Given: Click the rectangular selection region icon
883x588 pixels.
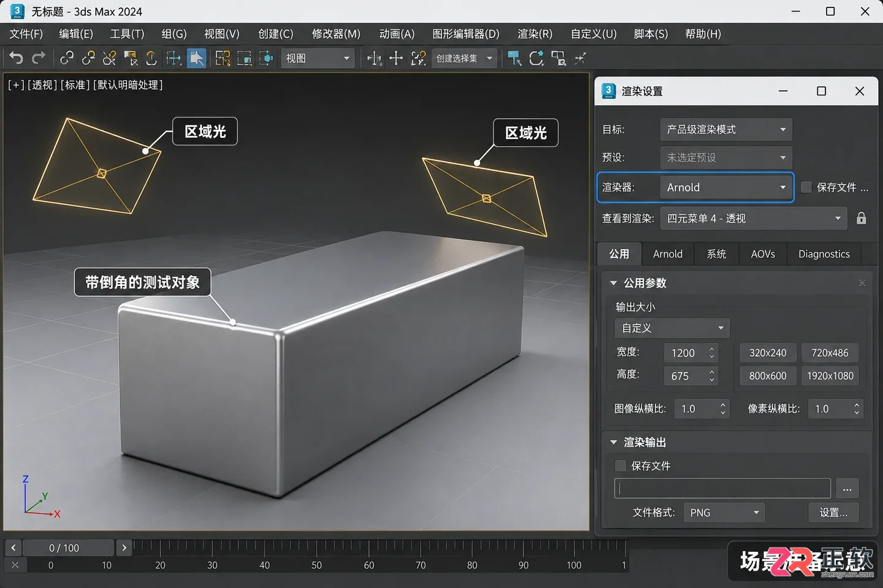Looking at the screenshot, I should (223, 58).
